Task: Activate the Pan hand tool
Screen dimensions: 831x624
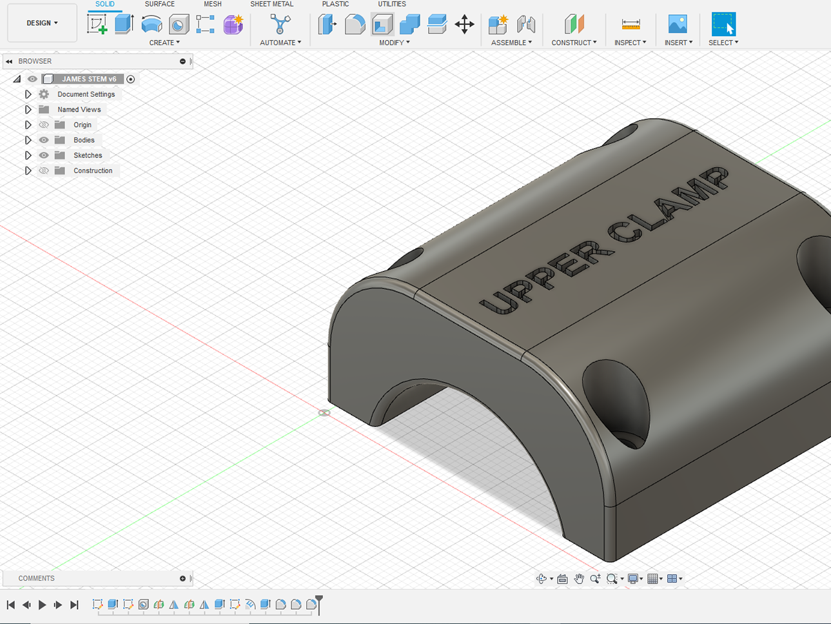Action: coord(579,579)
